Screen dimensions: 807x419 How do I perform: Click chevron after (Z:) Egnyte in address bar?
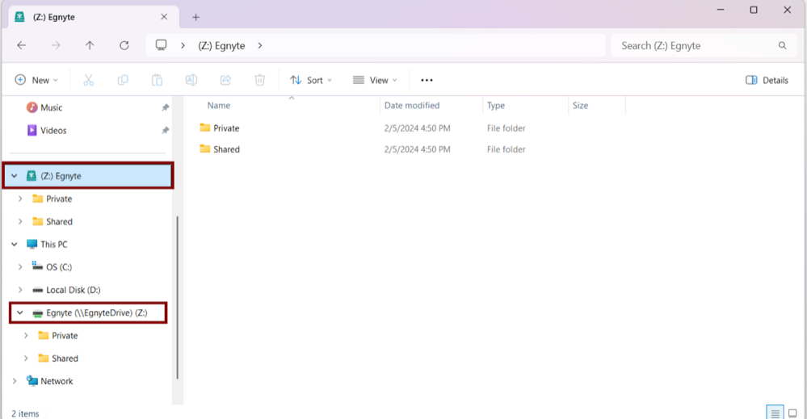pyautogui.click(x=260, y=46)
